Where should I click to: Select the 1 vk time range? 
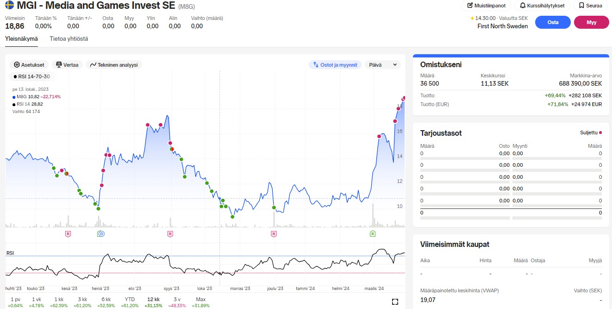[x=36, y=302]
